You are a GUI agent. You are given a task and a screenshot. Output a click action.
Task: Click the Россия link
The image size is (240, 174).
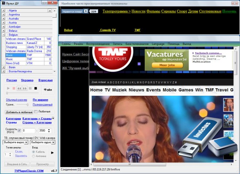(12, 80)
